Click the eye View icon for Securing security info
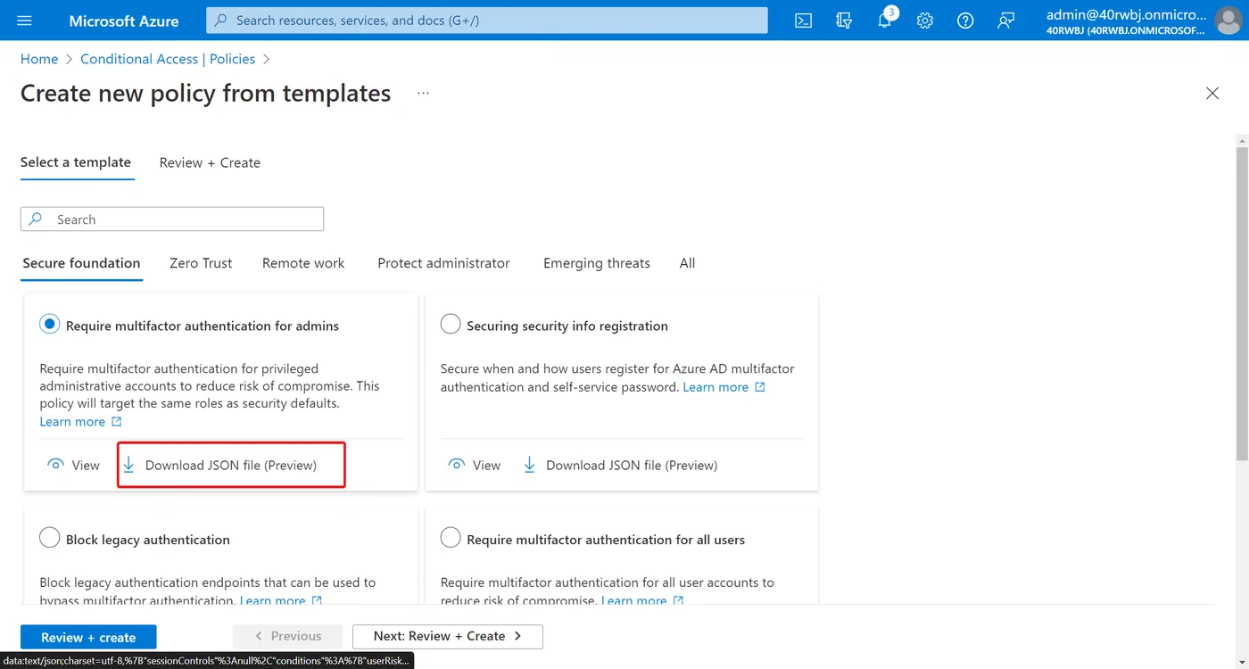This screenshot has width=1249, height=669. tap(457, 465)
